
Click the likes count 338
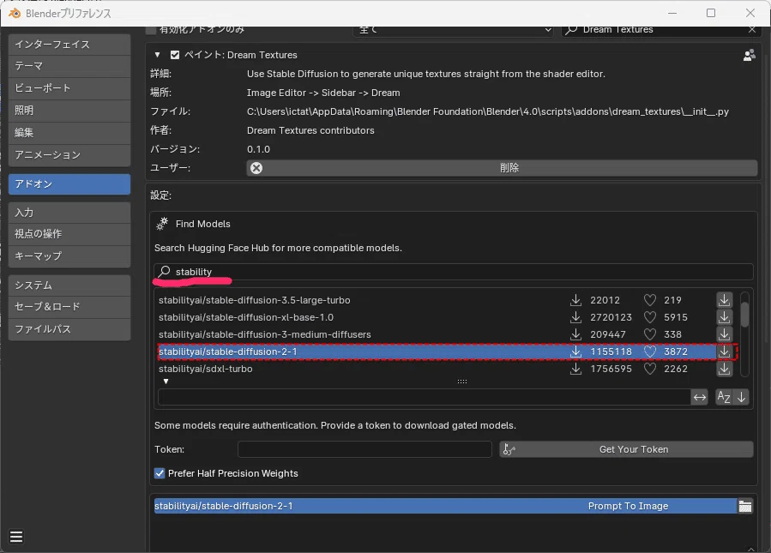click(x=672, y=334)
